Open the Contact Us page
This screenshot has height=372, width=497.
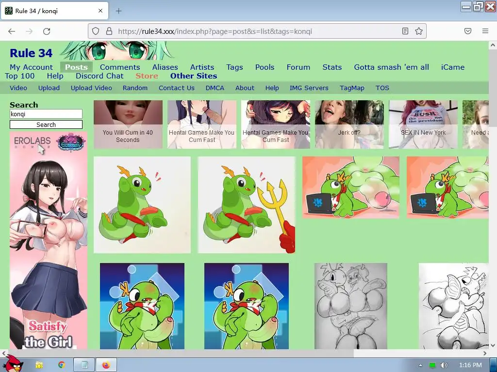point(177,88)
